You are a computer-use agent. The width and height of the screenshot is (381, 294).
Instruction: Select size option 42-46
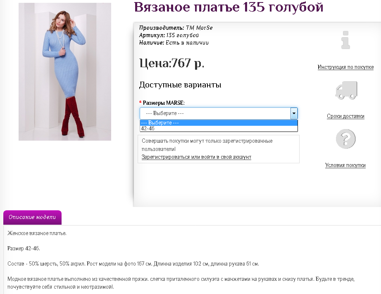click(148, 129)
